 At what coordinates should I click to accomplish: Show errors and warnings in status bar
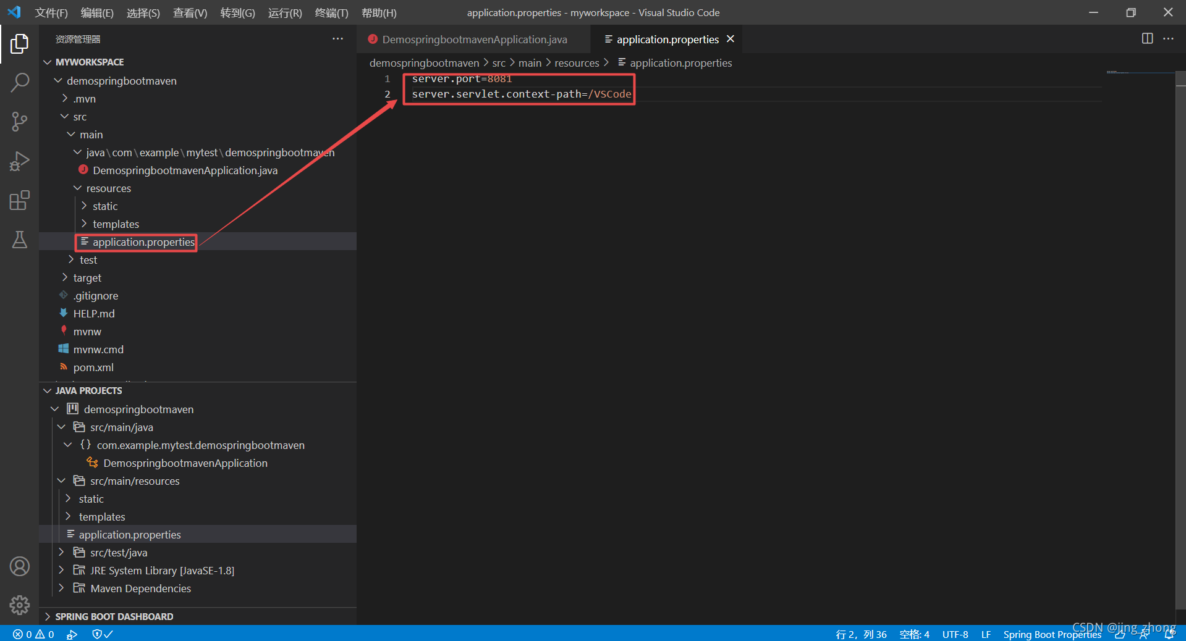(x=34, y=634)
